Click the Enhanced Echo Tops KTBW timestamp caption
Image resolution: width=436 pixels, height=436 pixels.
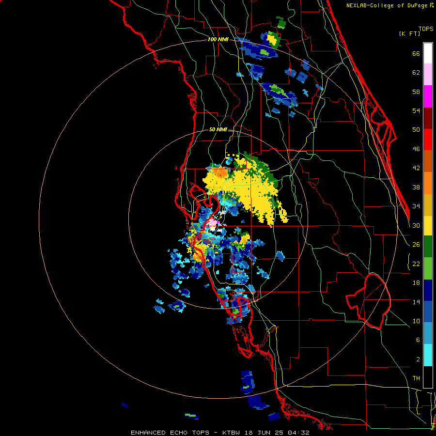coord(220,433)
